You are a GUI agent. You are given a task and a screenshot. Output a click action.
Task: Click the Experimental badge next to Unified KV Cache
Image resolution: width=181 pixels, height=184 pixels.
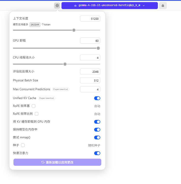pyautogui.click(x=47, y=98)
